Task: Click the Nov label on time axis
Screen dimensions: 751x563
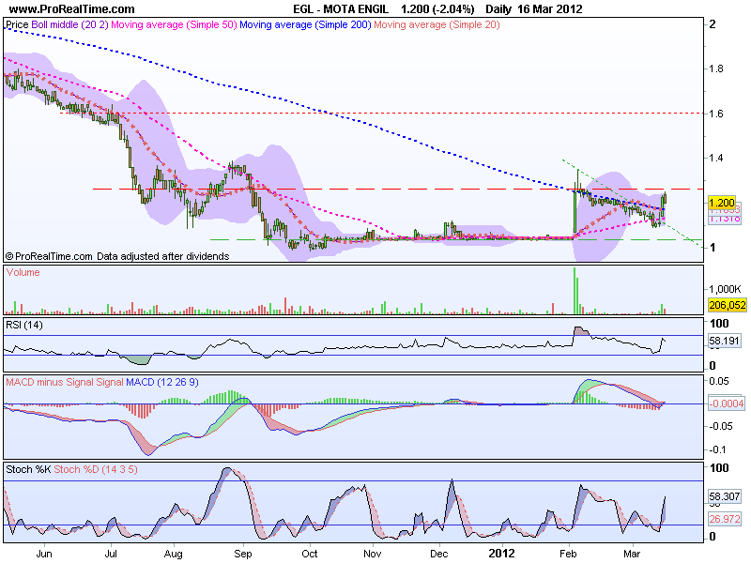Action: [372, 554]
